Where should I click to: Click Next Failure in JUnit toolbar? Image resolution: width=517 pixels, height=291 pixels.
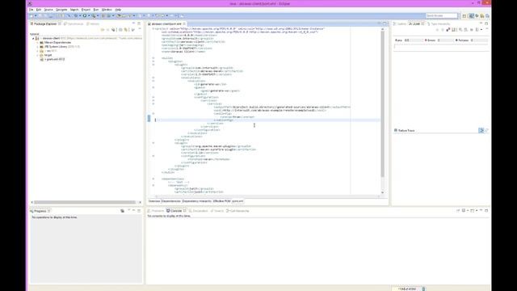(437, 30)
